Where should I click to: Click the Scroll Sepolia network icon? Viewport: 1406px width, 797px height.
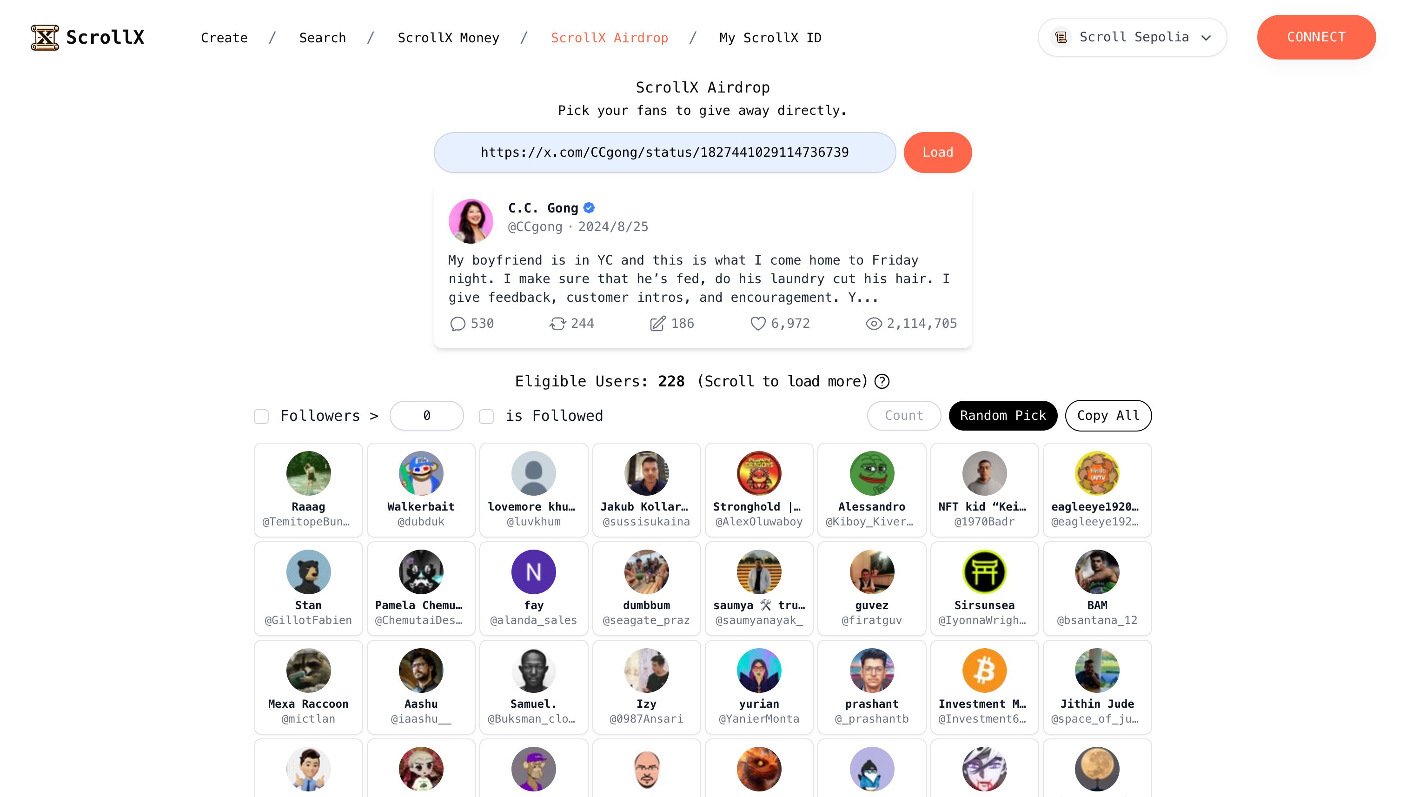pyautogui.click(x=1062, y=37)
